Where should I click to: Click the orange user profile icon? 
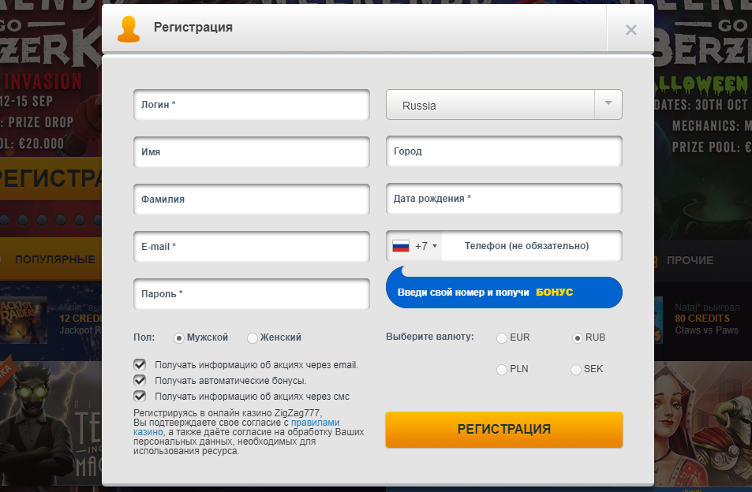click(x=129, y=28)
